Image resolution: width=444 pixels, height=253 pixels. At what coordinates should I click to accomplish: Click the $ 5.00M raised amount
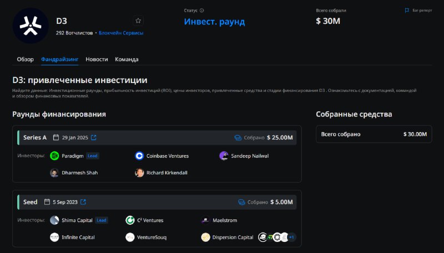pyautogui.click(x=281, y=202)
